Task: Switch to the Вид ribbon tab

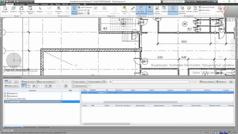Action: coord(52,4)
